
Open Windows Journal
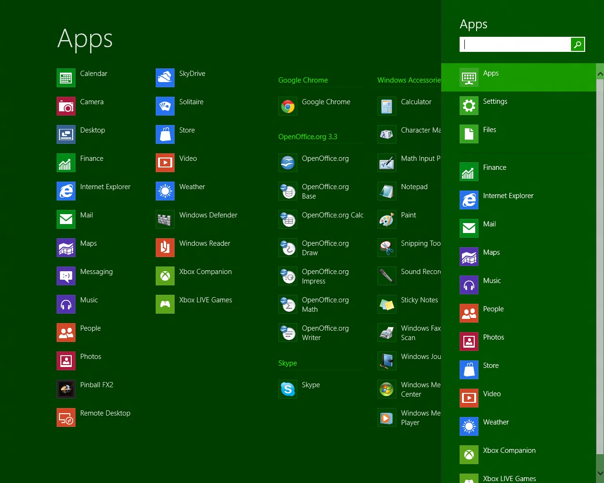click(x=387, y=361)
